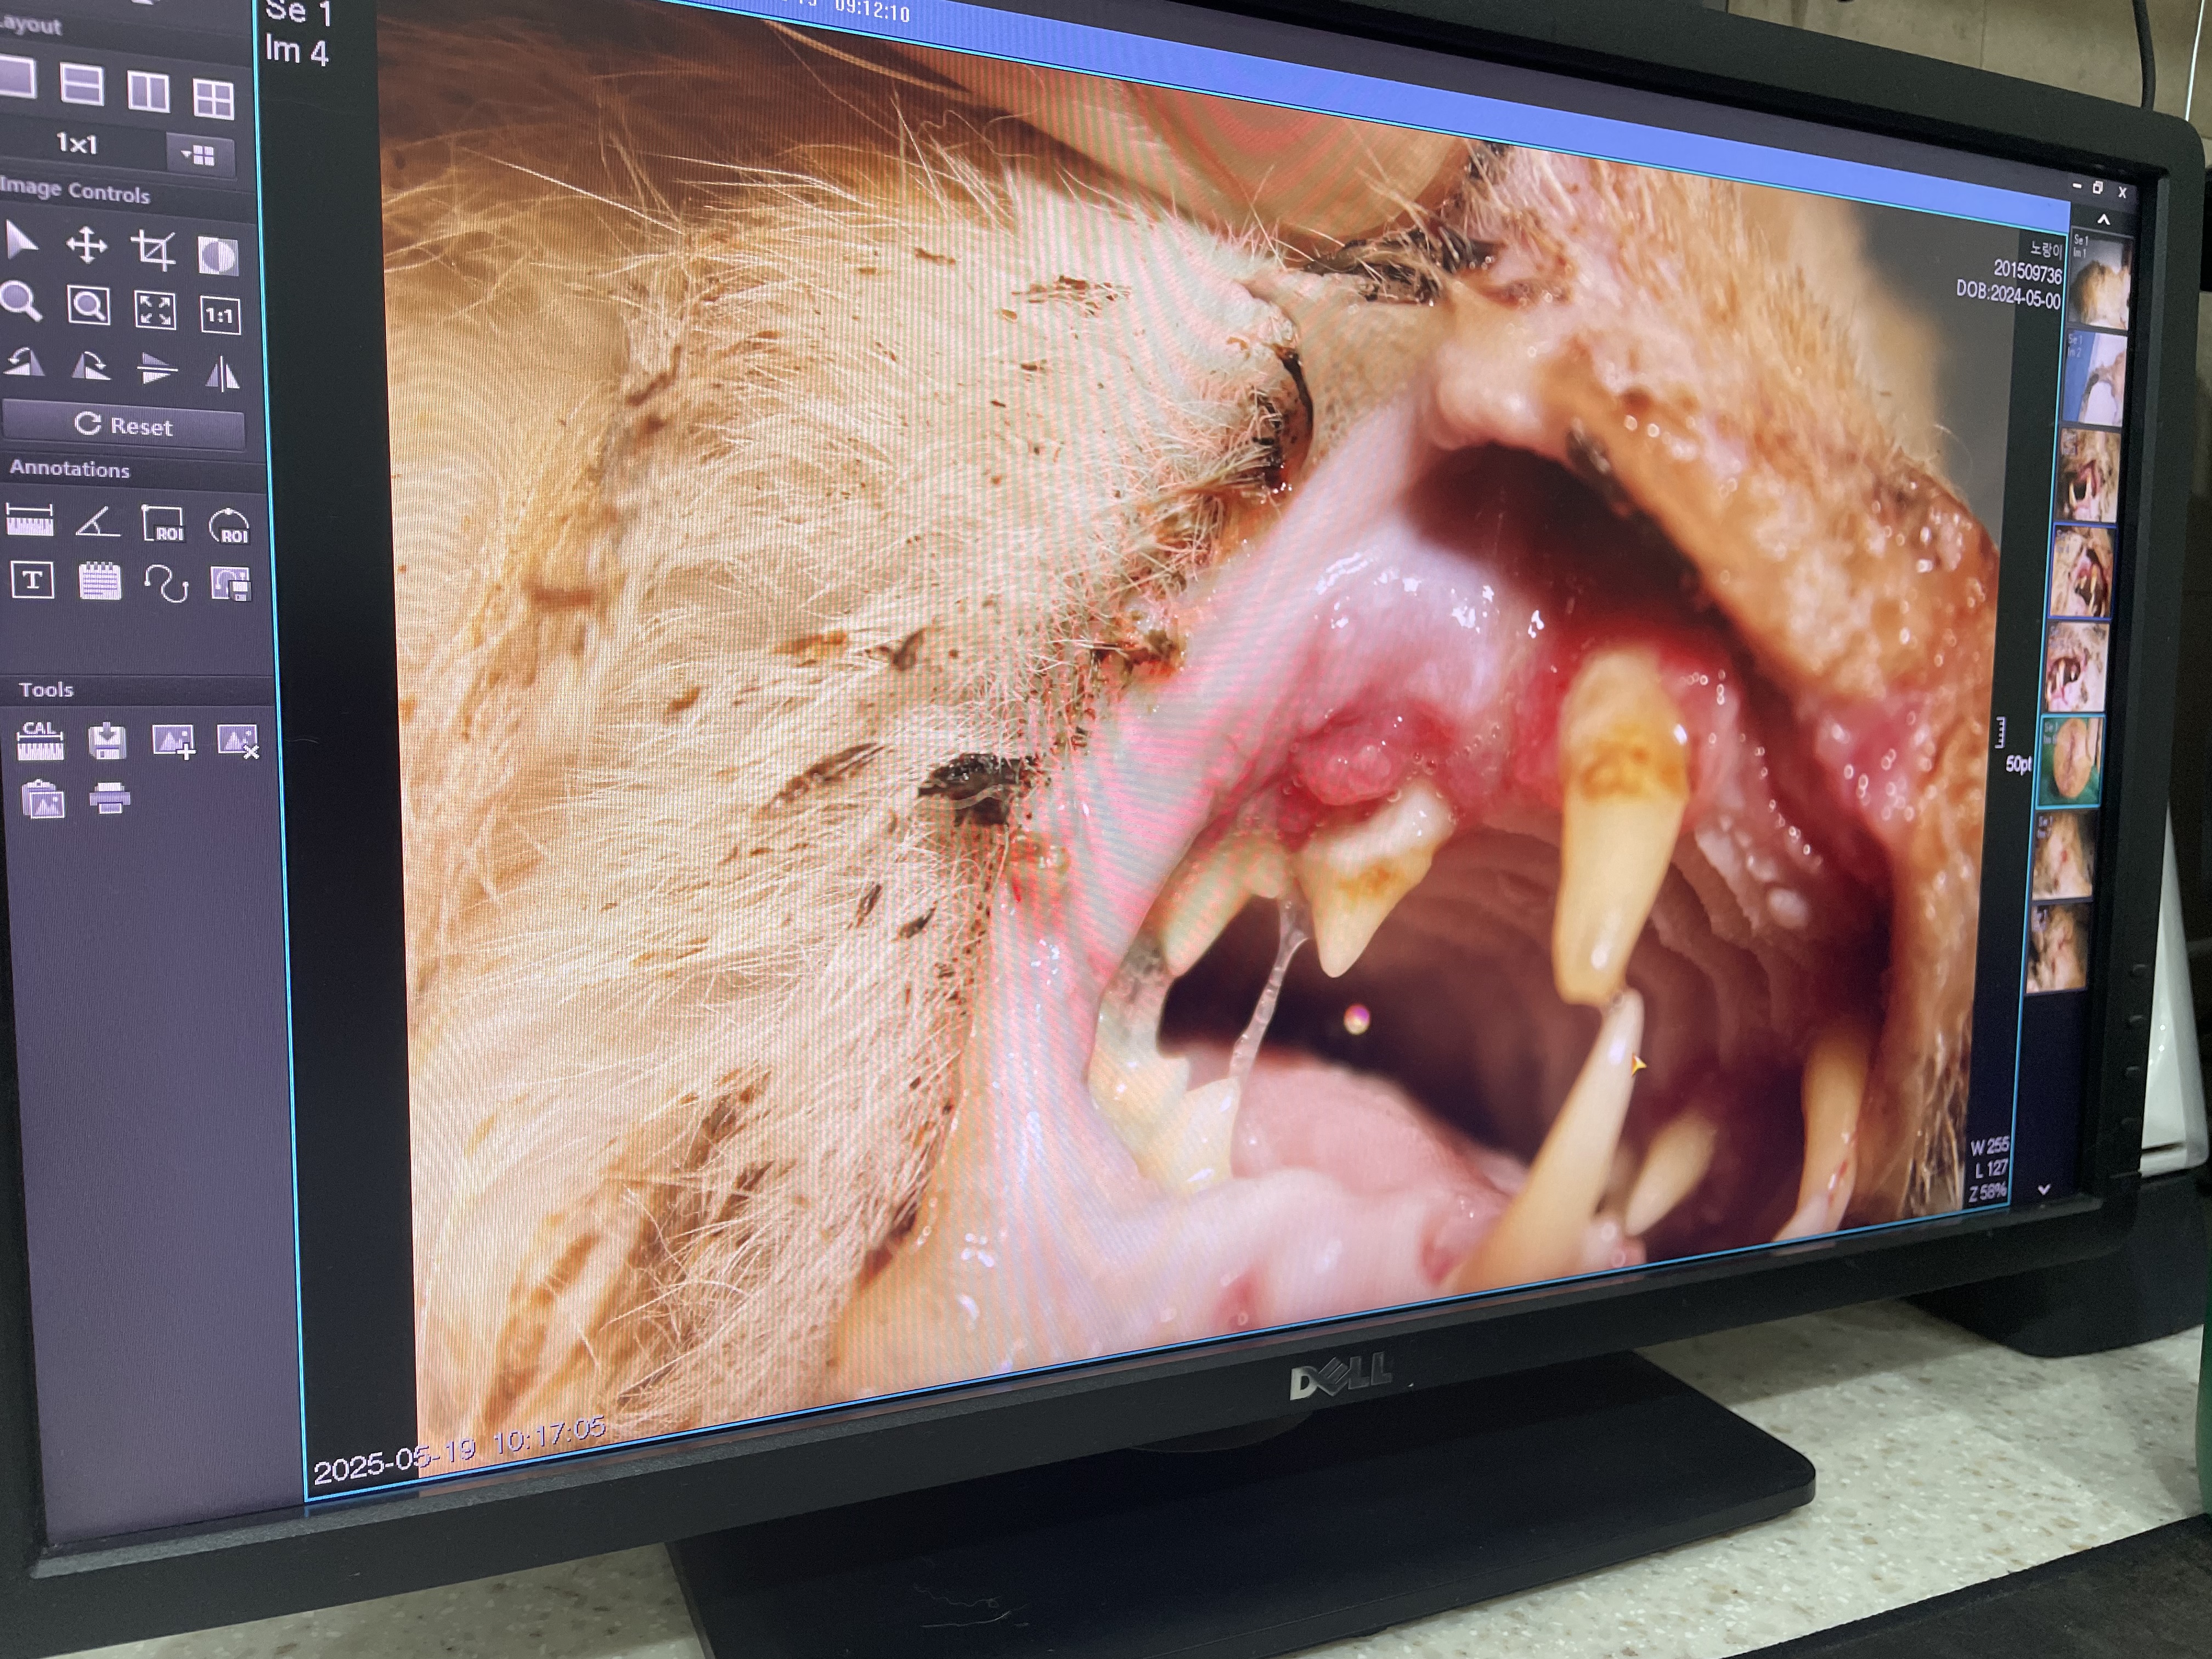Select the angle measurement tool
The image size is (2212, 1659).
coord(98,522)
